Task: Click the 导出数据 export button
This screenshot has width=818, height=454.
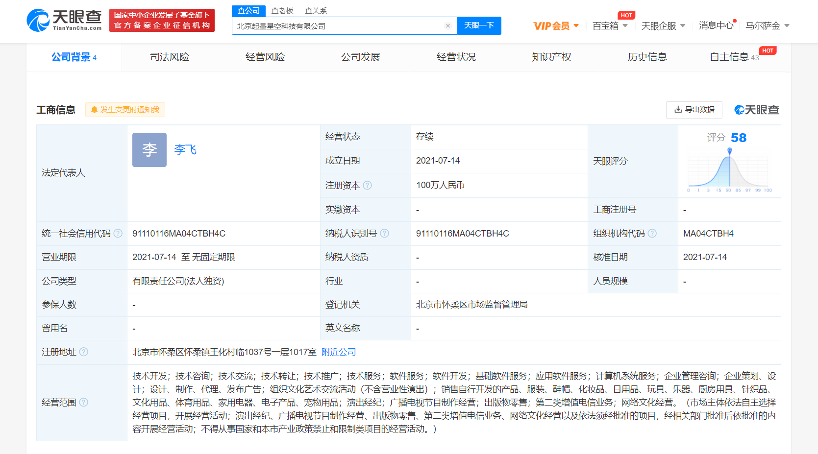Action: point(694,110)
